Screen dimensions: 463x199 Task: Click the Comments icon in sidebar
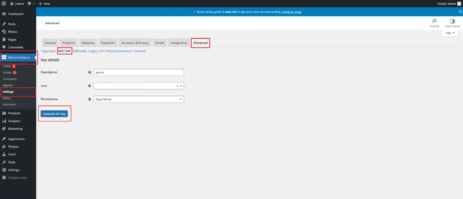[x=4, y=47]
